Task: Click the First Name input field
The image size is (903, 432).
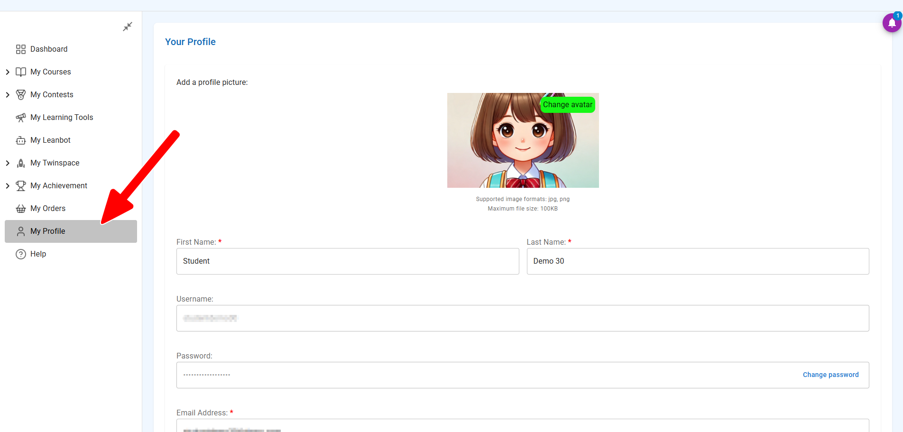Action: tap(347, 261)
